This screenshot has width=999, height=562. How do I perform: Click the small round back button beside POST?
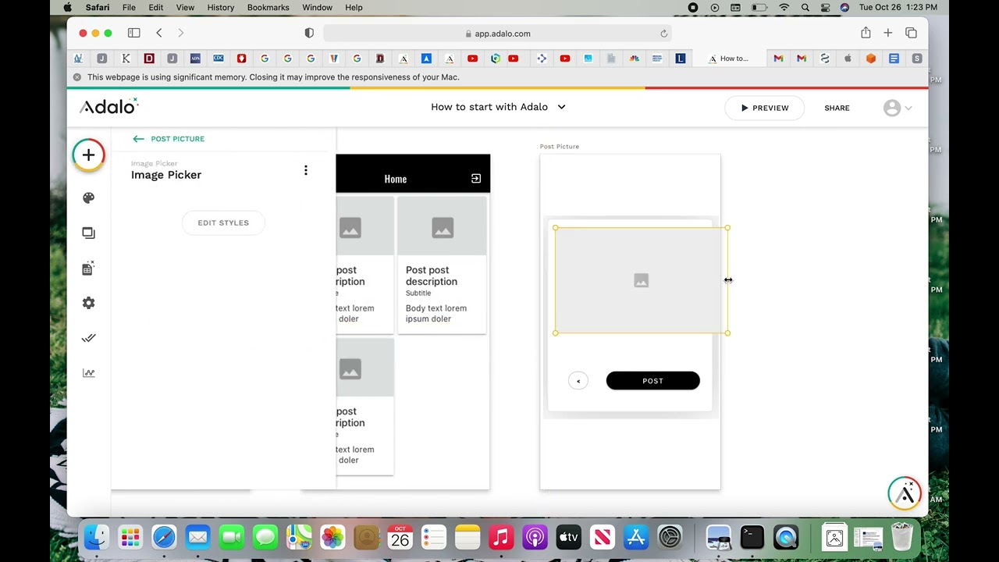pyautogui.click(x=578, y=381)
